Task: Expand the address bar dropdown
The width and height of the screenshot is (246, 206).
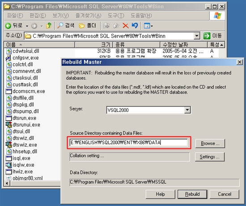Action: [x=197, y=36]
